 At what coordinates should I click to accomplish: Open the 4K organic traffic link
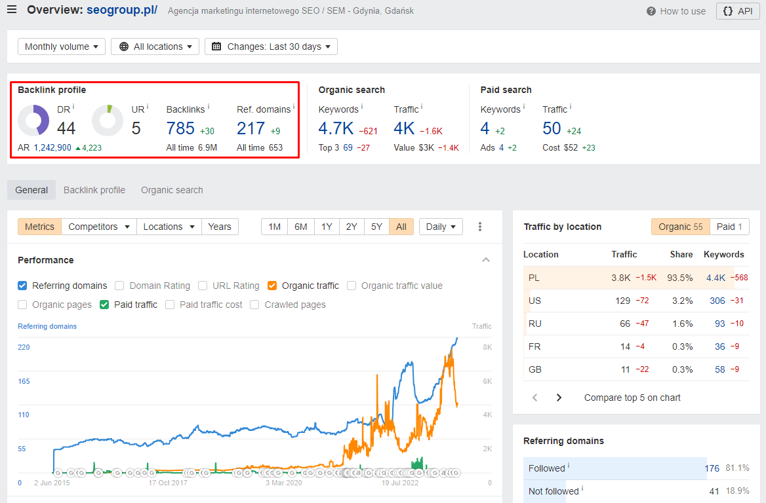(405, 128)
